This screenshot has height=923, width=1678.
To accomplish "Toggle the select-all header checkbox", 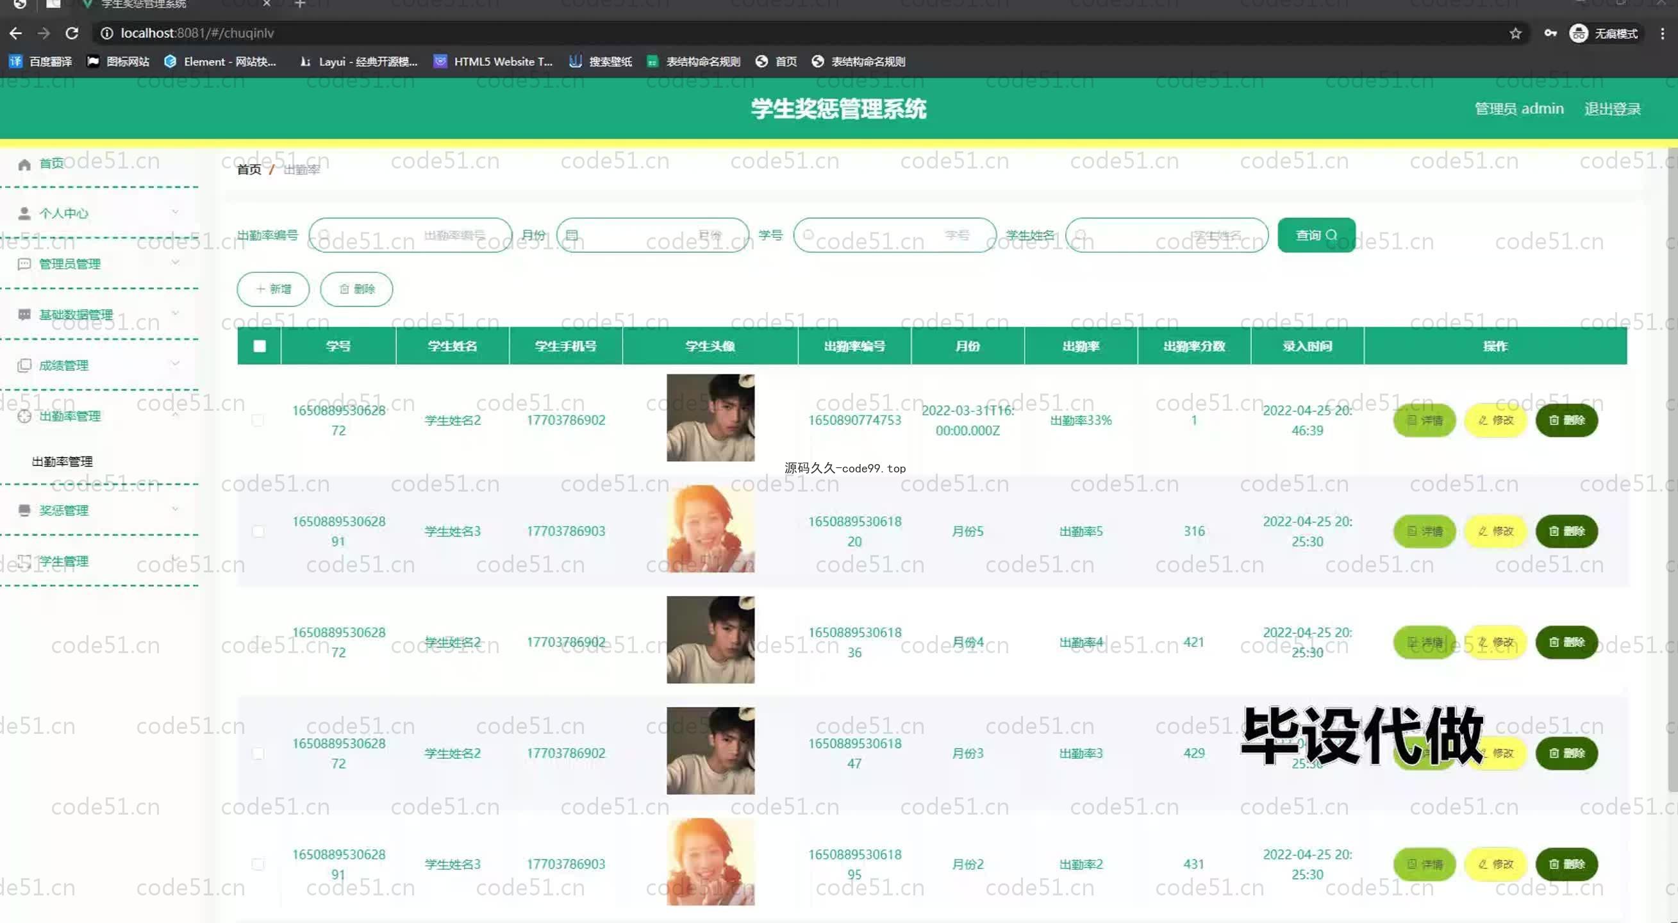I will coord(259,347).
